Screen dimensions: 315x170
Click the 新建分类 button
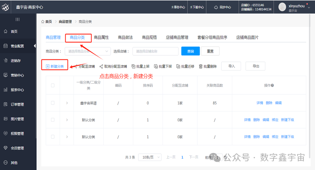click(55, 66)
